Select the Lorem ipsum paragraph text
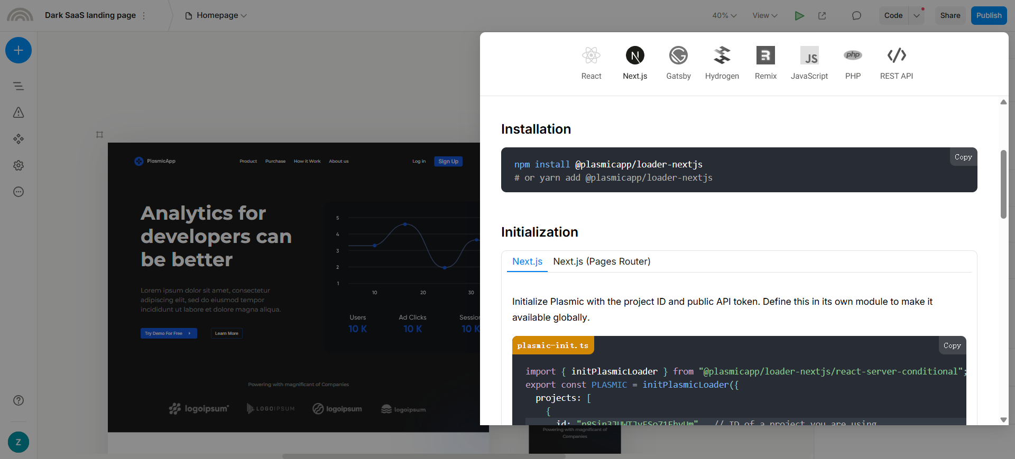Screen dimensions: 1015x459 [x=210, y=300]
